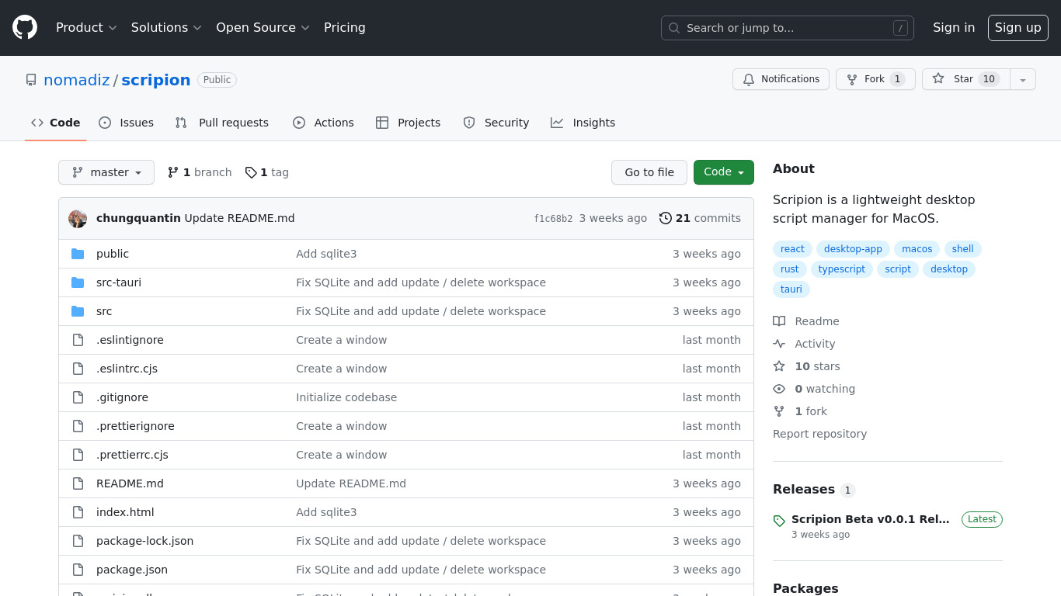Click the magnifier icon in the search box
The height and width of the screenshot is (596, 1061).
point(674,28)
